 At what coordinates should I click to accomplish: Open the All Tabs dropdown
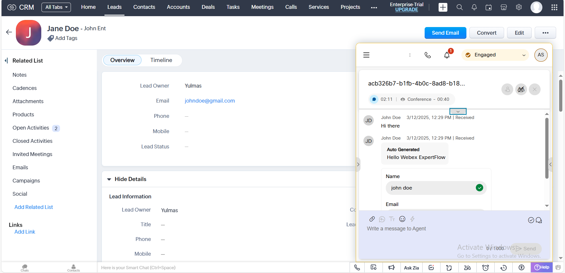point(56,7)
